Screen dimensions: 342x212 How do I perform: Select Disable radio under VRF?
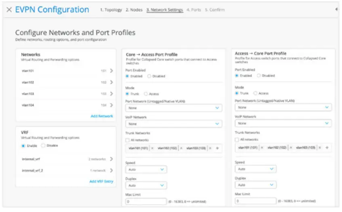coord(43,145)
